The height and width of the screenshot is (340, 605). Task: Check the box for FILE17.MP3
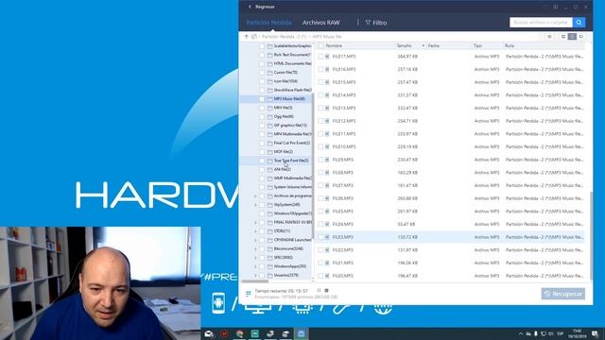320,57
